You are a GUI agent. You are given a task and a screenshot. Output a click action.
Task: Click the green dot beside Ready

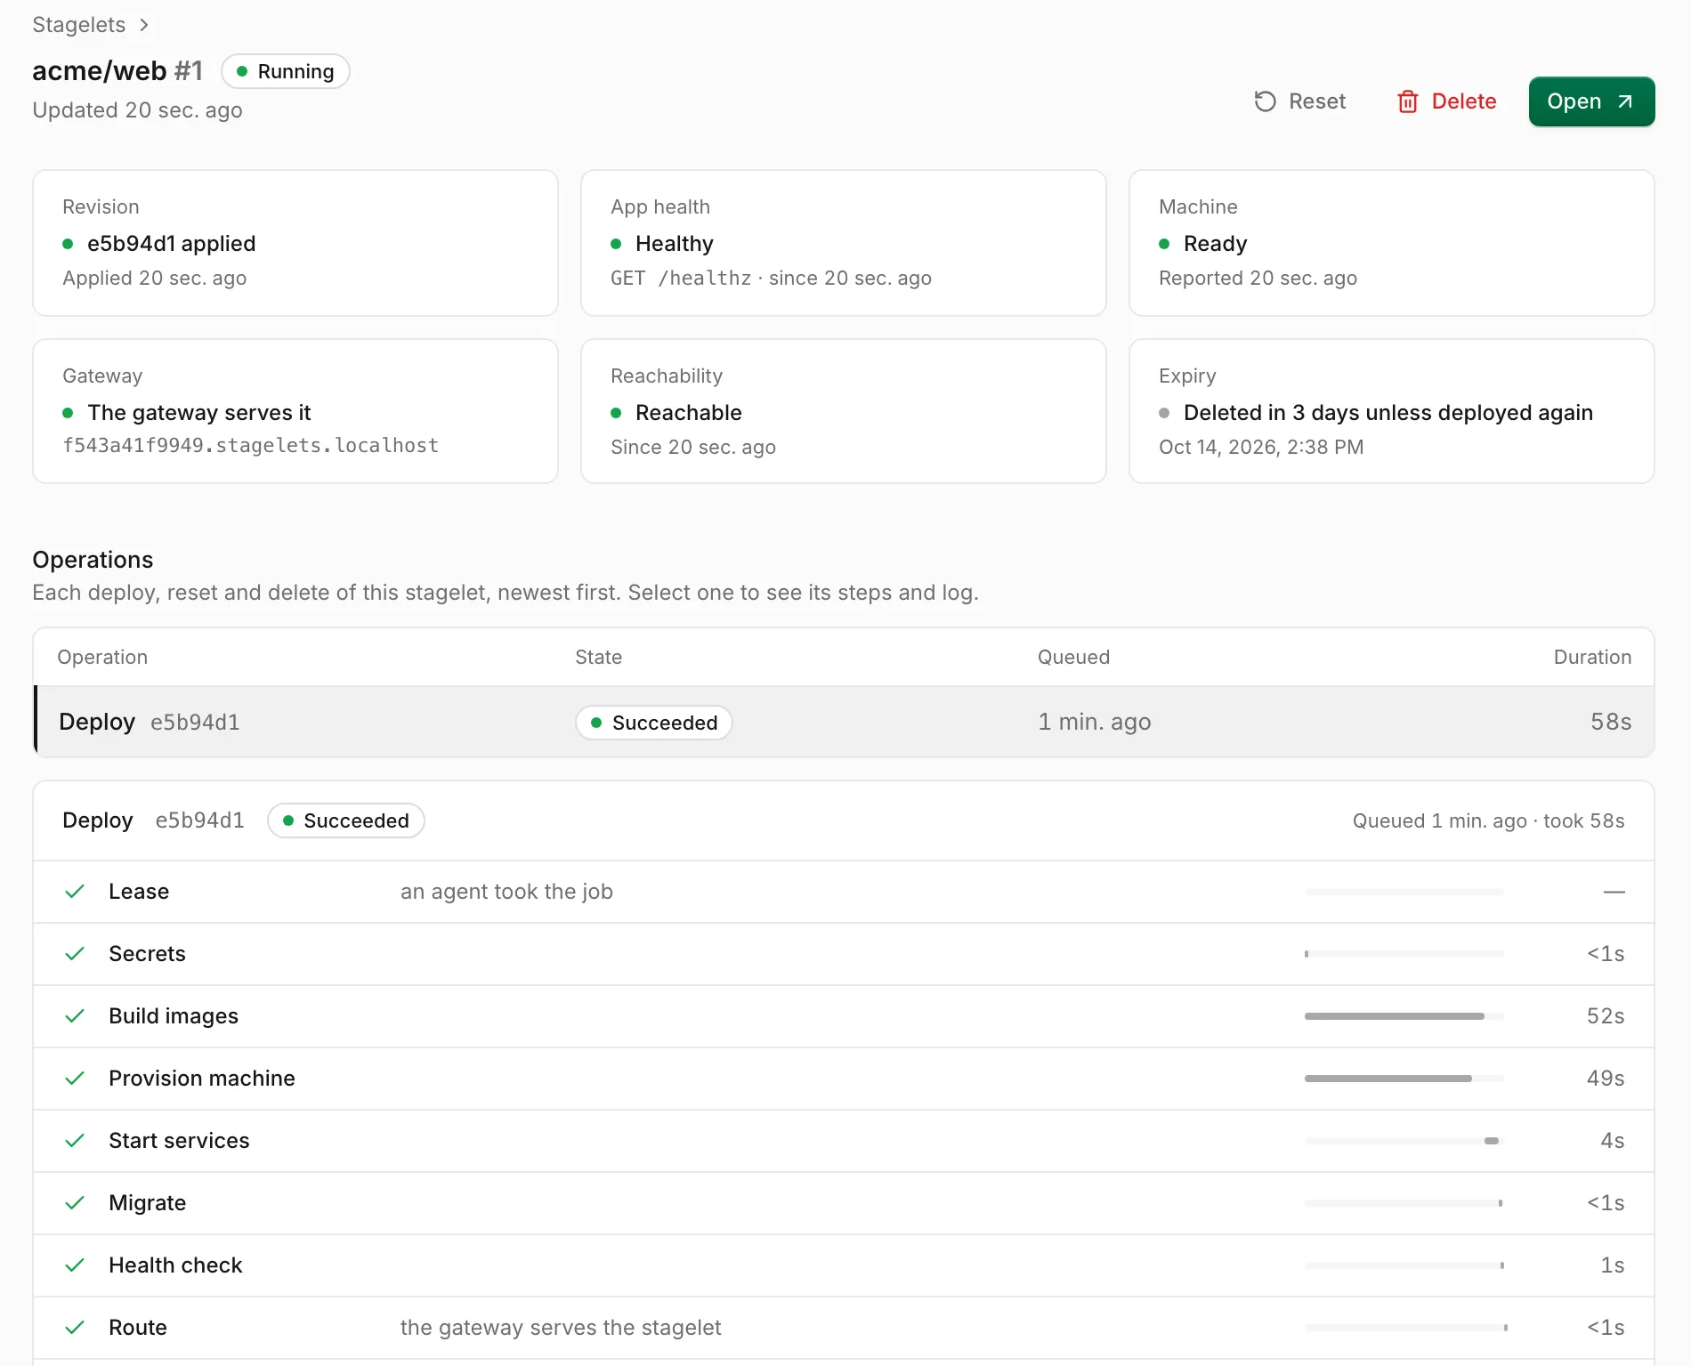1164,244
